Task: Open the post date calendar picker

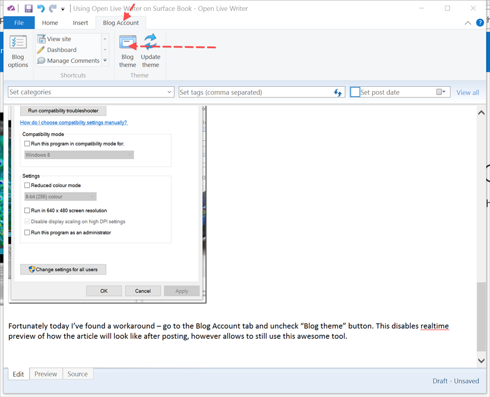Action: click(x=441, y=92)
